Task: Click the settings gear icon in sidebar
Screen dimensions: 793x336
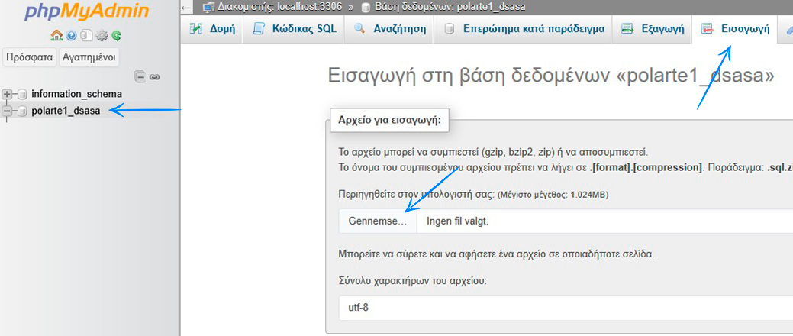Action: [x=102, y=35]
